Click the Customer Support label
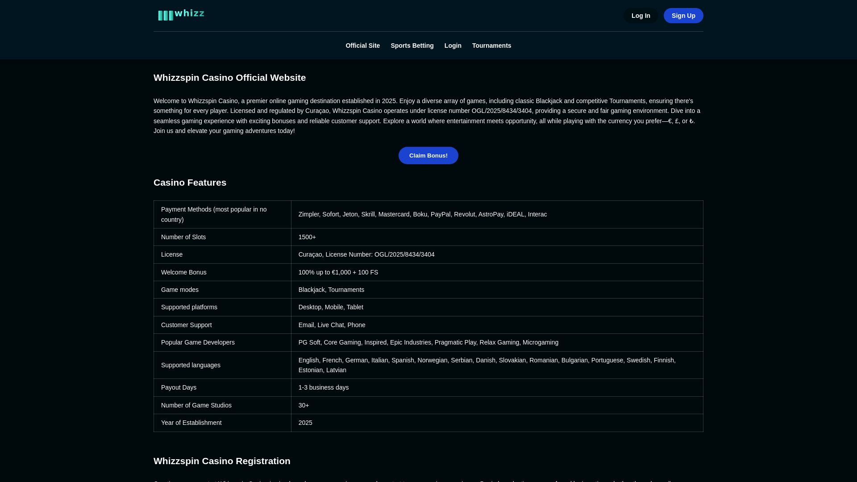Screen dimensions: 857x482 point(186,325)
